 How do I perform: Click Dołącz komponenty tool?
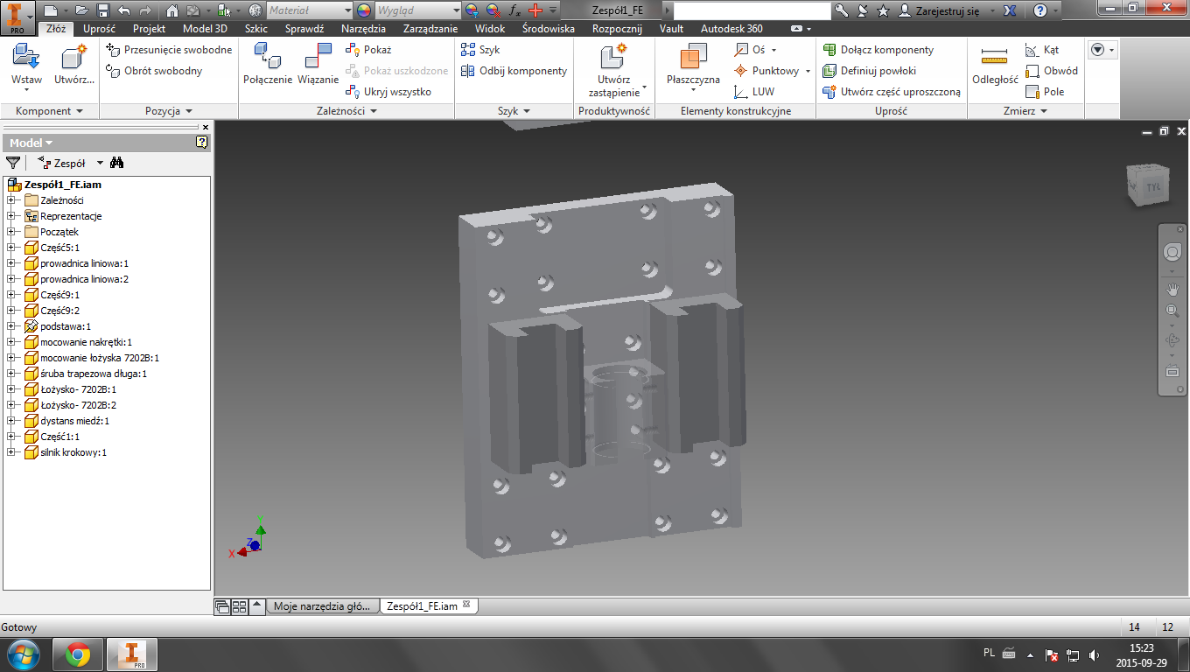tap(878, 50)
